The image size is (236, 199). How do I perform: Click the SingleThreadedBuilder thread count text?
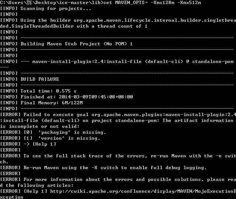pyautogui.click(x=74, y=26)
